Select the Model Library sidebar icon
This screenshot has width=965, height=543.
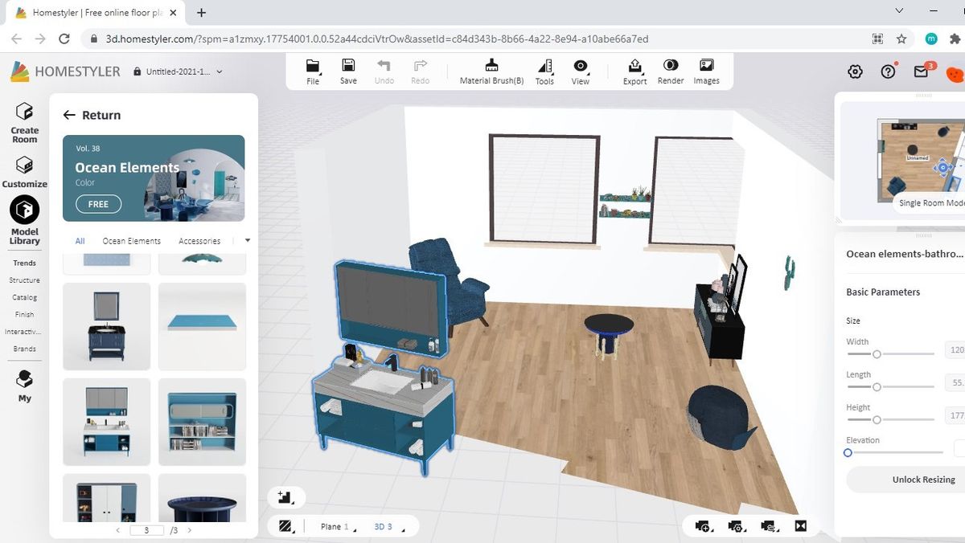click(x=23, y=218)
